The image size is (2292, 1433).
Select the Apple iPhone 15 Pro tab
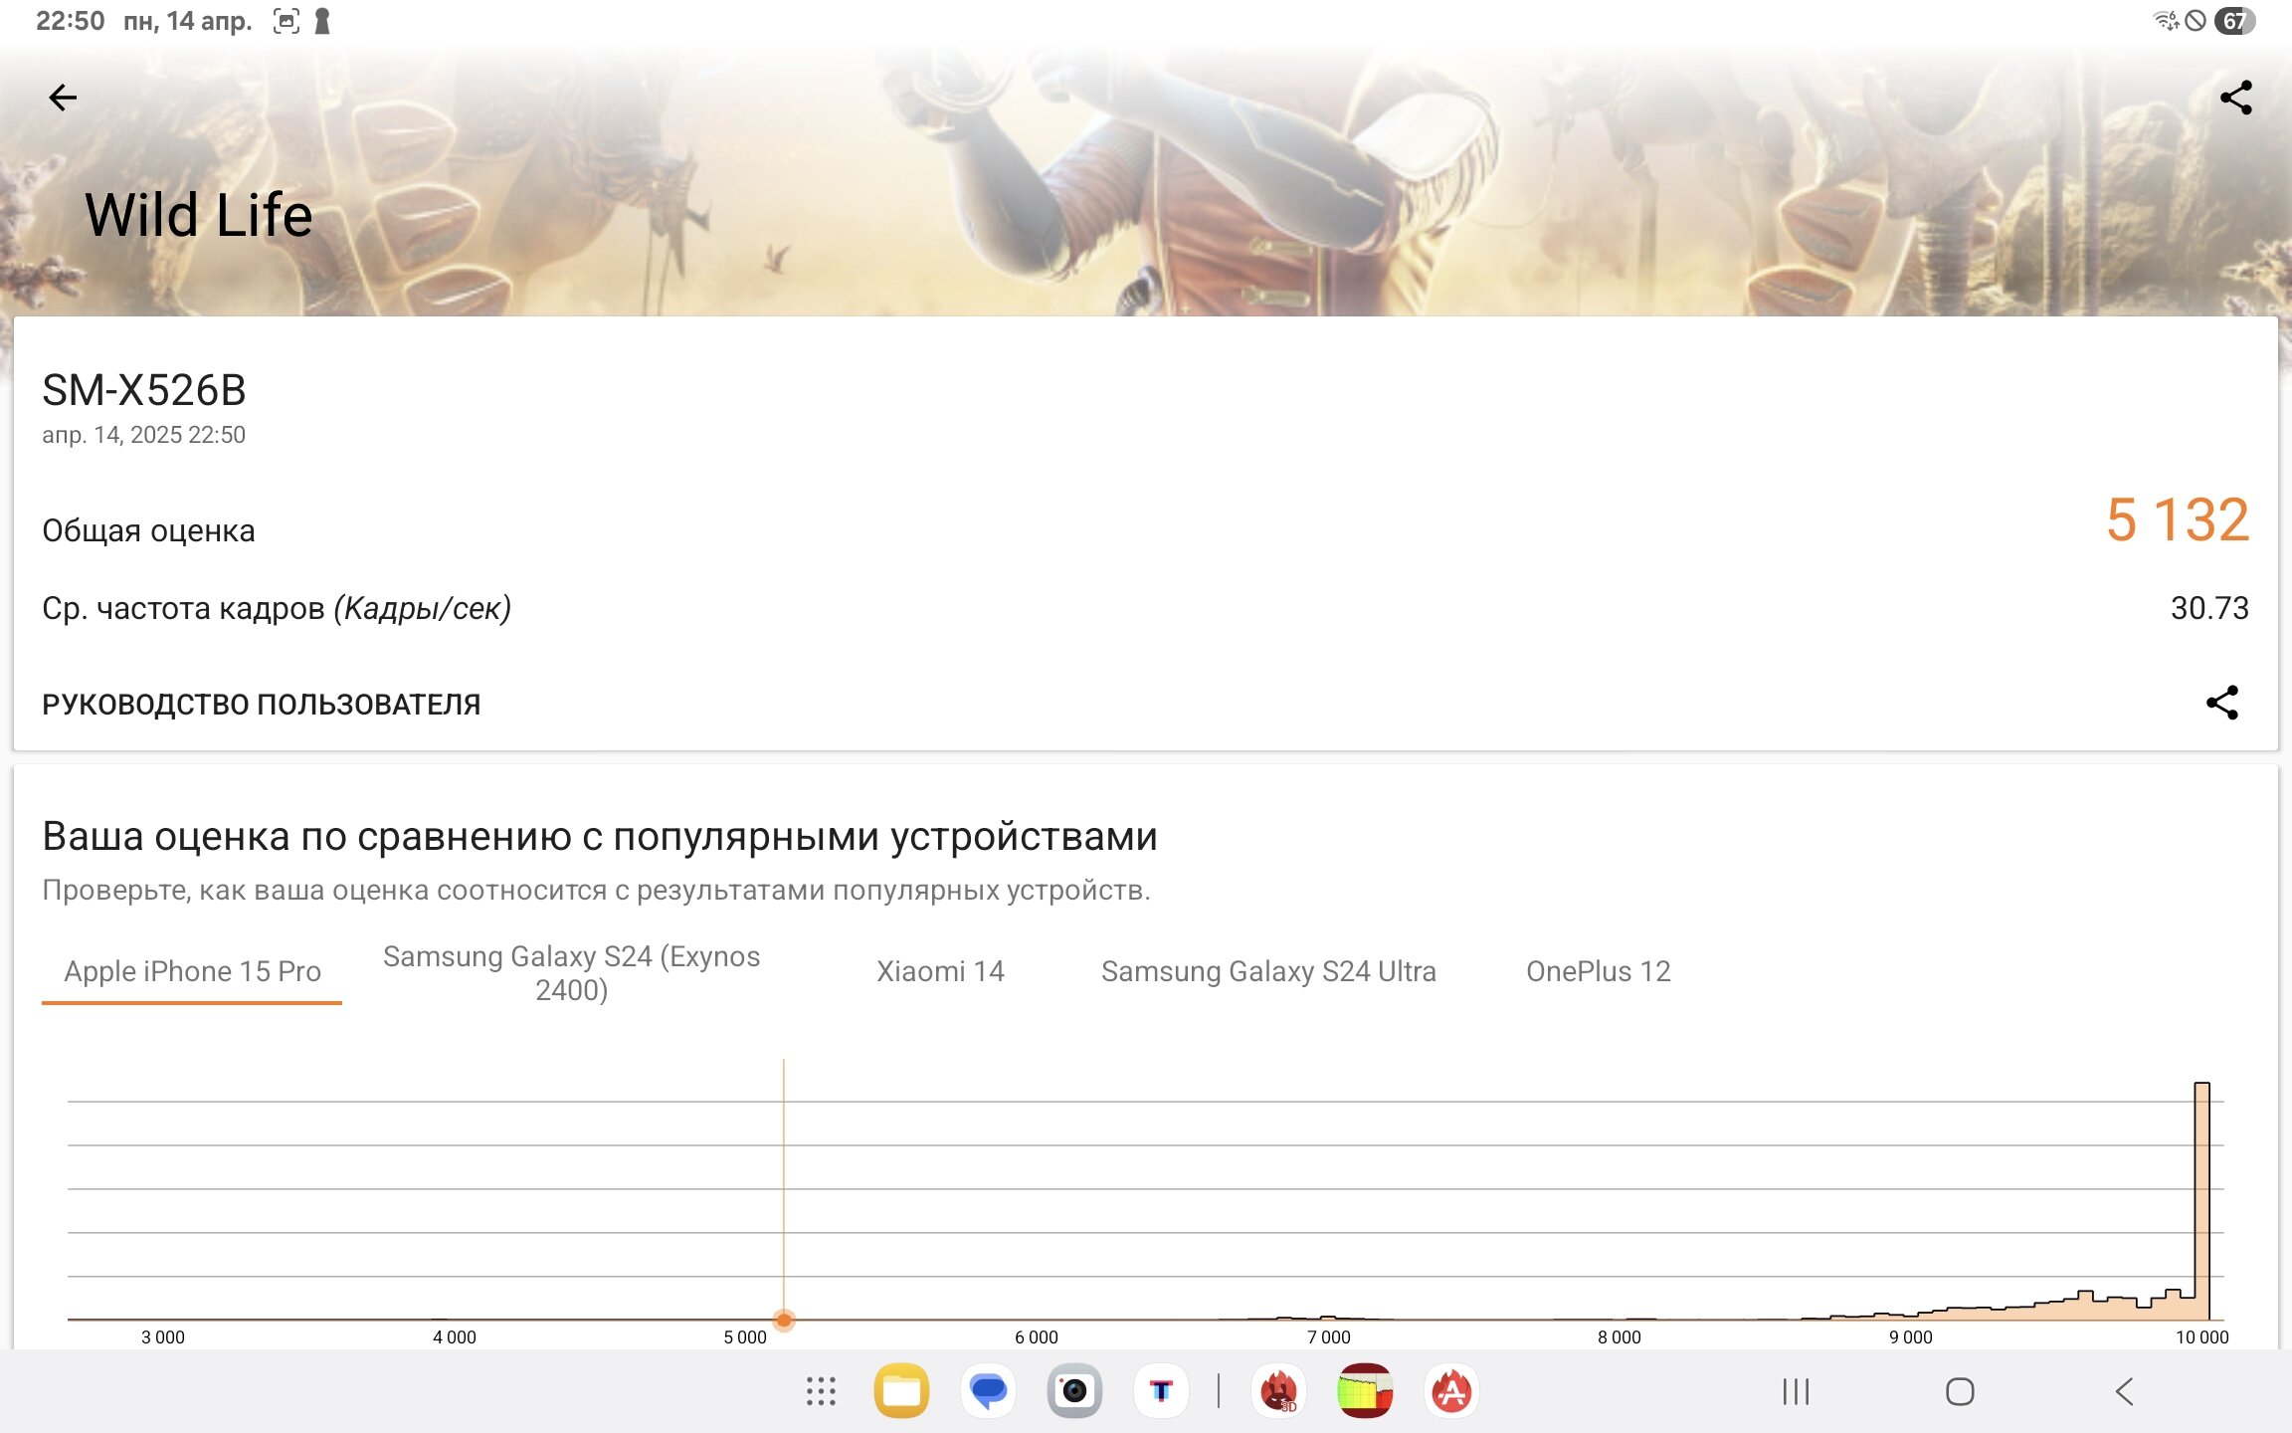point(192,971)
